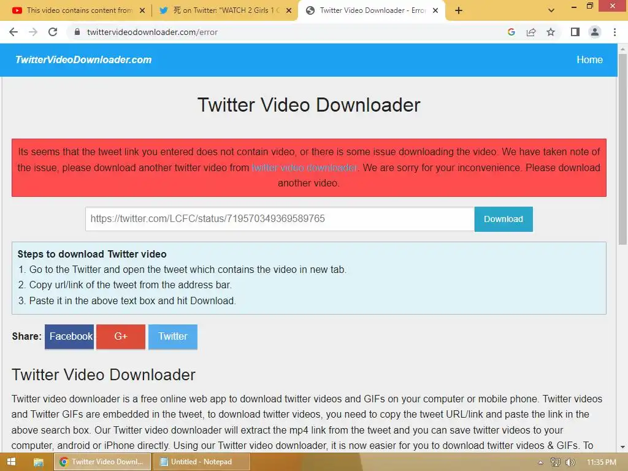Click the address bar URL
The width and height of the screenshot is (628, 471).
(152, 32)
